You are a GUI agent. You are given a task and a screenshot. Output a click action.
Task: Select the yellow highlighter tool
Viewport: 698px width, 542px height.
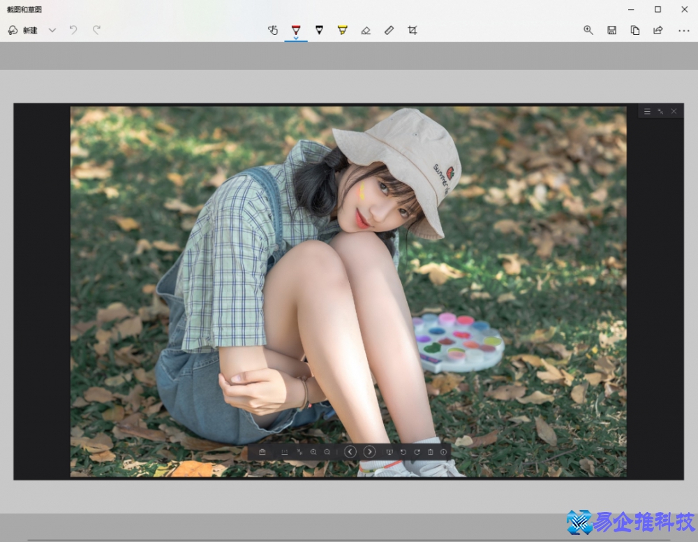click(x=342, y=30)
